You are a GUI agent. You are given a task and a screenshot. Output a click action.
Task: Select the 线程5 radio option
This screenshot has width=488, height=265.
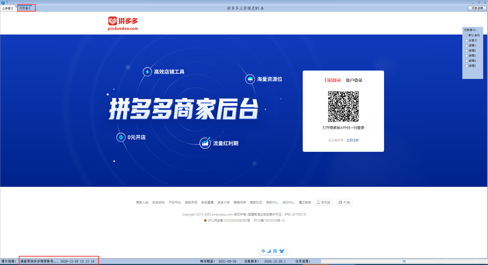coord(470,66)
